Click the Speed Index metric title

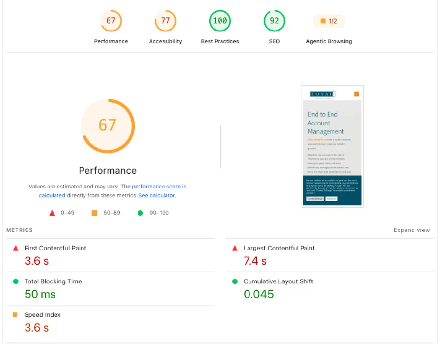tap(43, 314)
